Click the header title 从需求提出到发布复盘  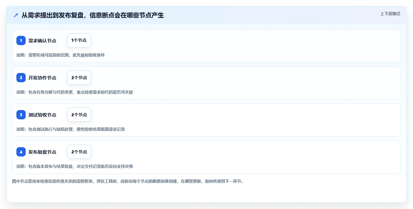coord(93,15)
